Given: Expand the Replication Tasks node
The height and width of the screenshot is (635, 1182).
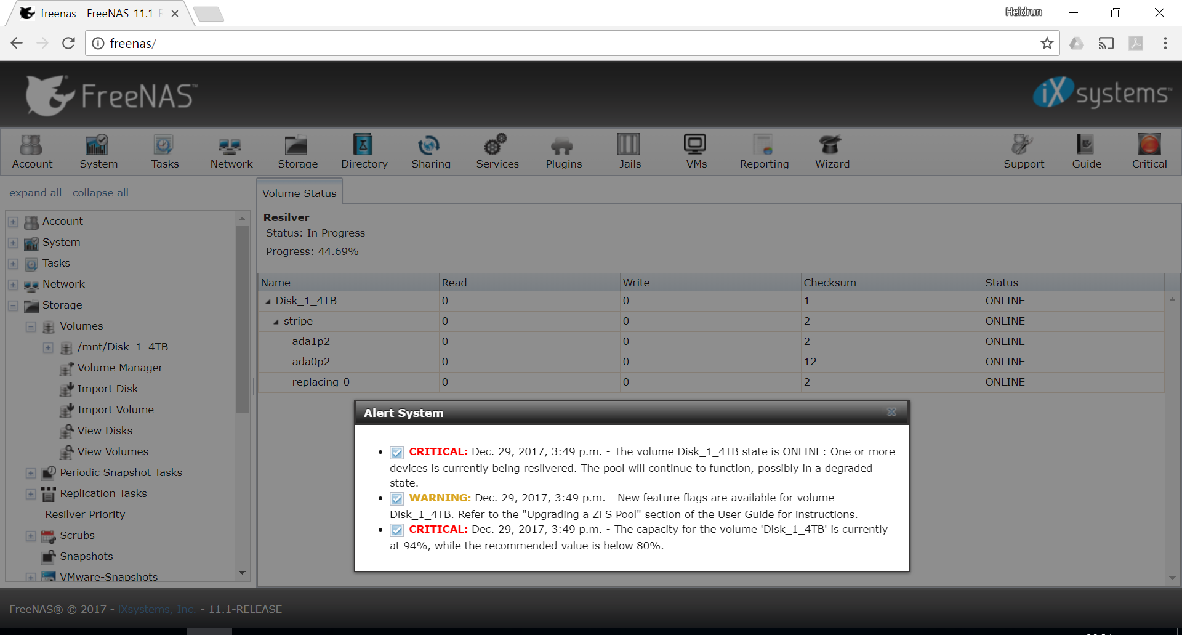Looking at the screenshot, I should tap(31, 494).
